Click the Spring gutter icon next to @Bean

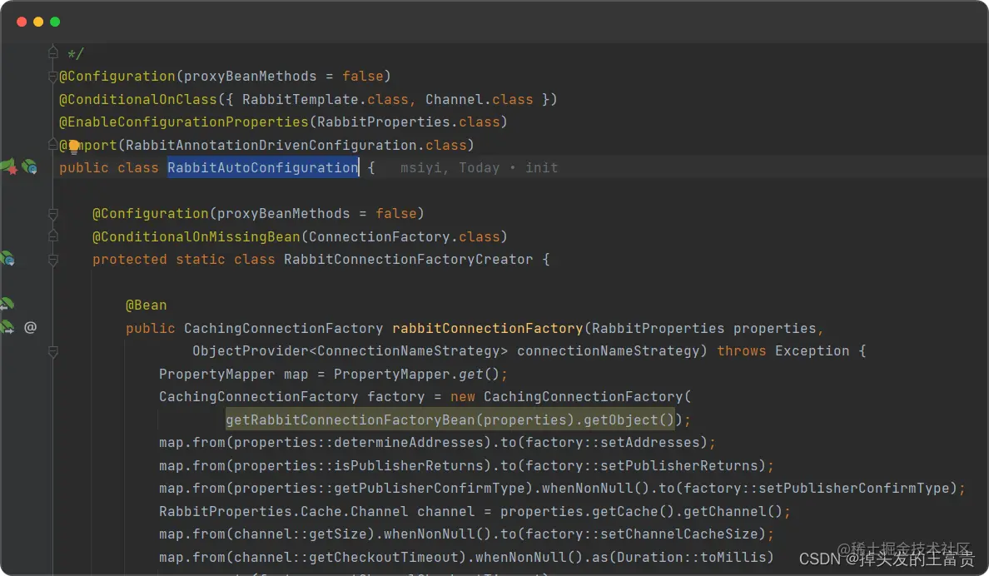7,304
